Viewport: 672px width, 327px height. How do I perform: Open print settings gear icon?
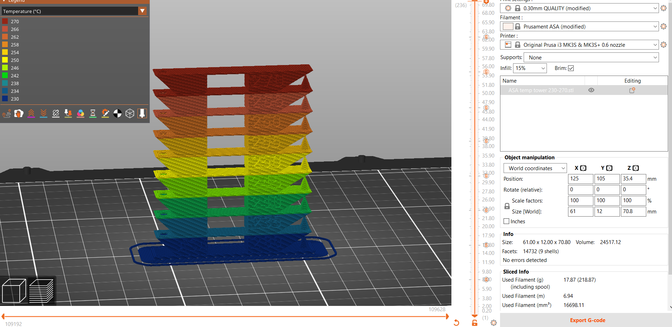tap(664, 8)
